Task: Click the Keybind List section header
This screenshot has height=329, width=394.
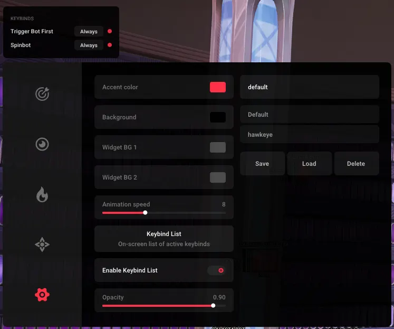Action: pos(164,234)
